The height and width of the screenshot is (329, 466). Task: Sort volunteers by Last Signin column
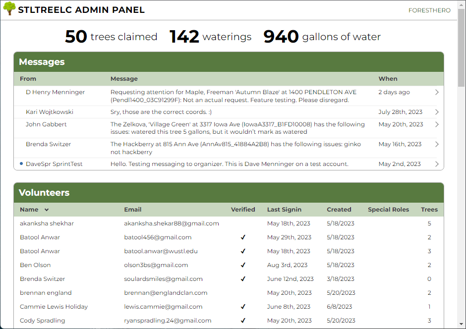point(284,210)
